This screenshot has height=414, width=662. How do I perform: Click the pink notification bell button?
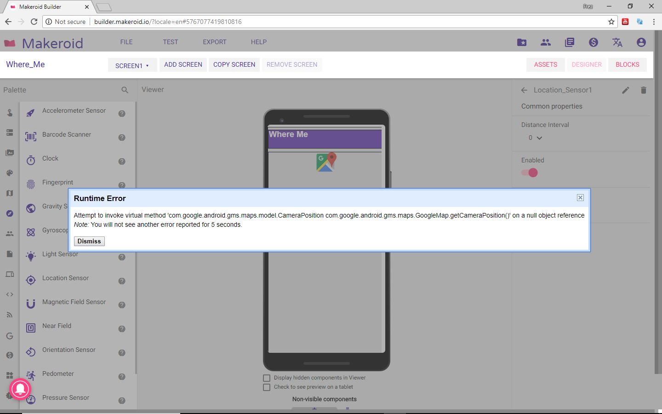tap(20, 389)
